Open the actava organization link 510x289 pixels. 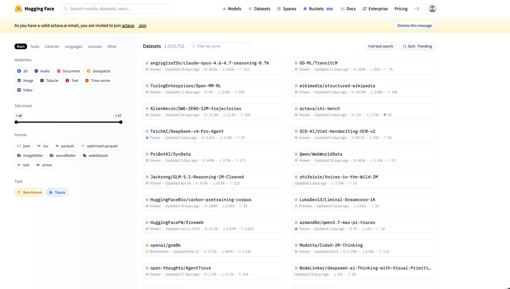[x=128, y=25]
